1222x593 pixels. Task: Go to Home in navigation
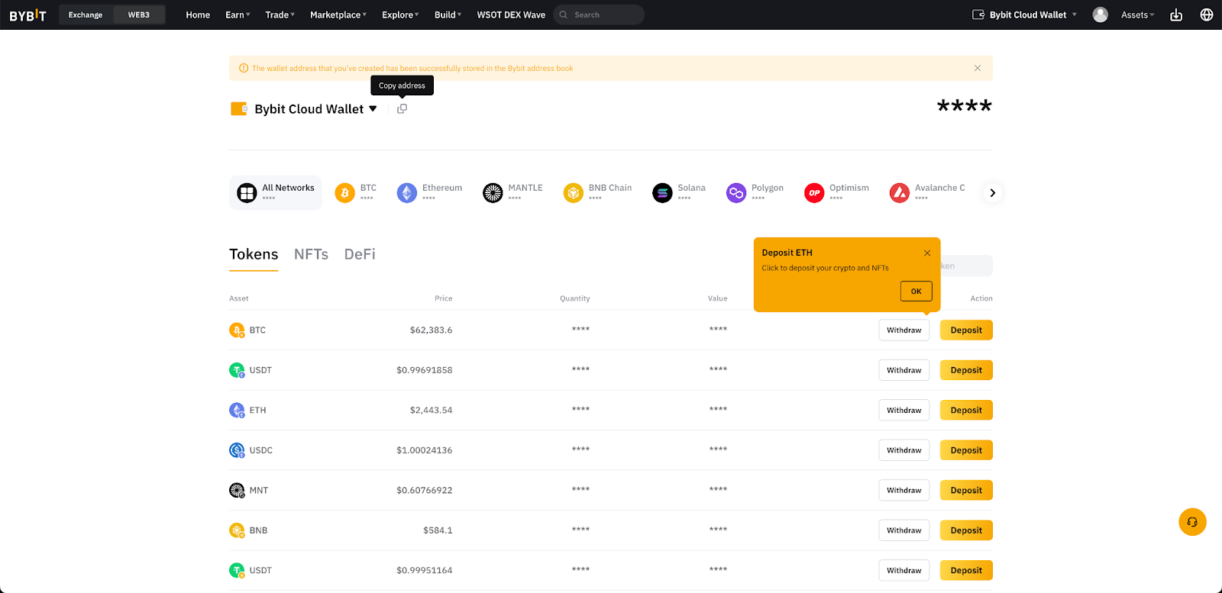click(x=198, y=15)
